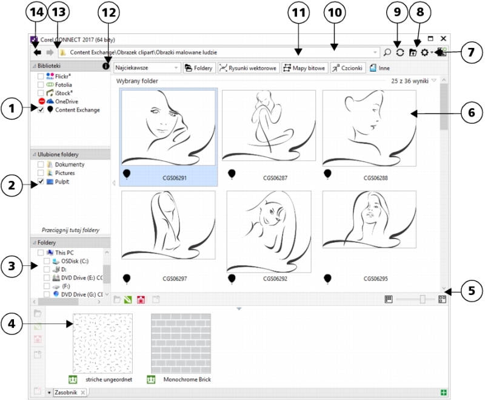Check the Dokumenty favorite folder
This screenshot has height=400, width=485.
[41, 164]
